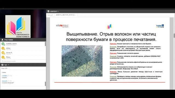The width and height of the screenshot is (175, 98).
Task: Click the school logo video thumbnail
Action: coord(18,26)
